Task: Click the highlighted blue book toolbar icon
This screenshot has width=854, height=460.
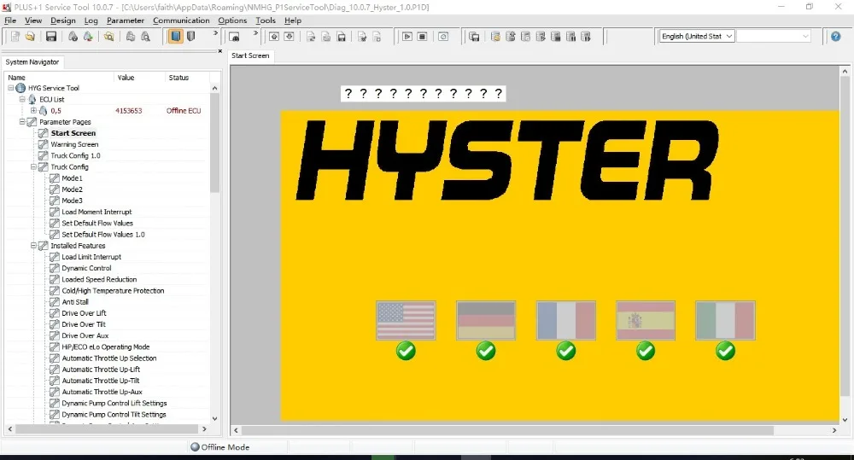Action: 175,37
